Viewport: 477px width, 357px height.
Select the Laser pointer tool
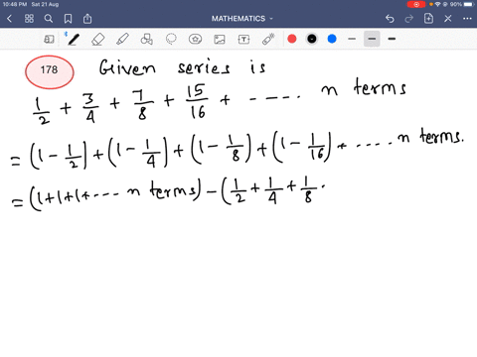[x=268, y=39]
